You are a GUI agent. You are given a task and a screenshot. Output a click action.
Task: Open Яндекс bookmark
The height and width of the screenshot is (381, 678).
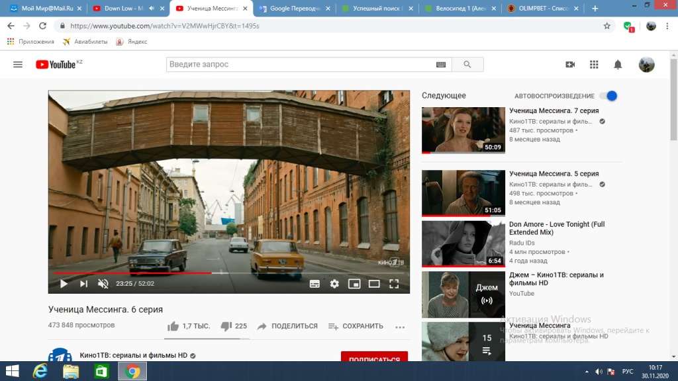tap(132, 42)
